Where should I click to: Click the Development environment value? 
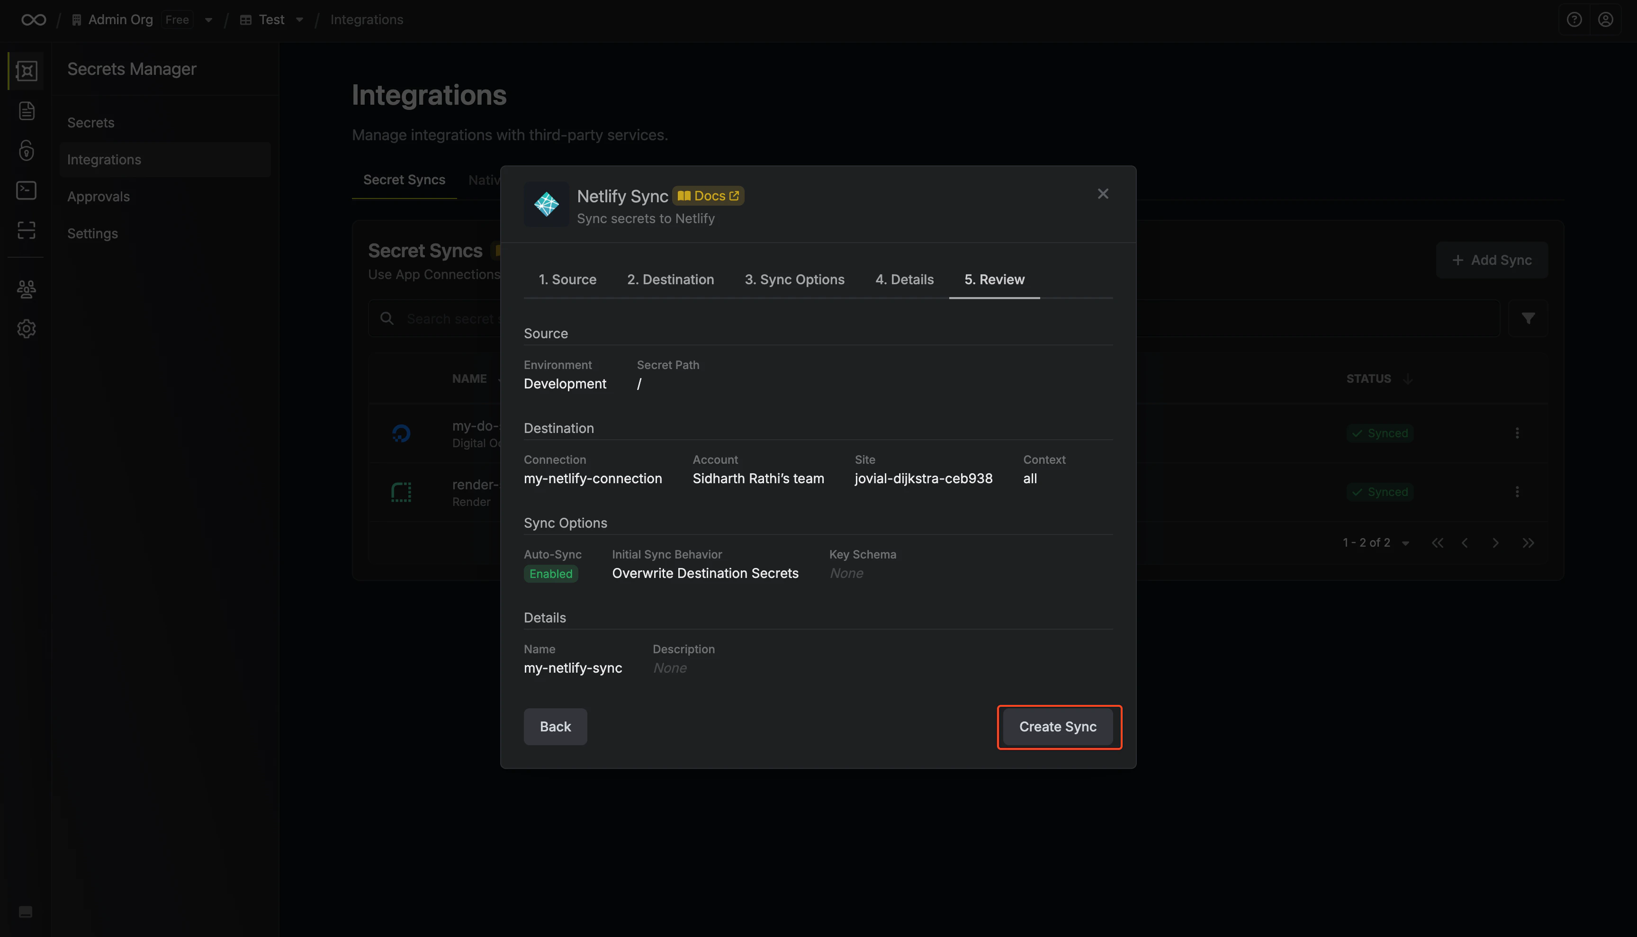point(565,384)
